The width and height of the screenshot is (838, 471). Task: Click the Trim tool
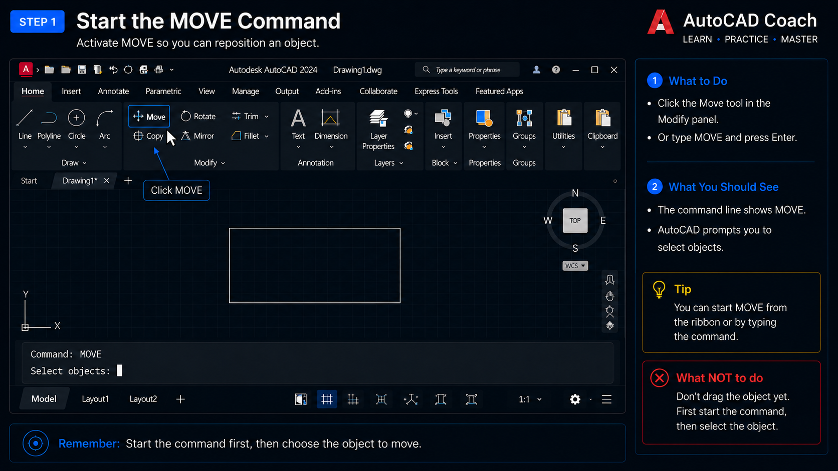click(x=245, y=116)
